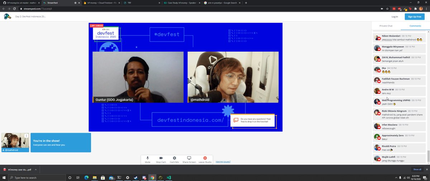Open the terminal app in the taskbar
This screenshot has height=181, width=430.
[x=119, y=177]
